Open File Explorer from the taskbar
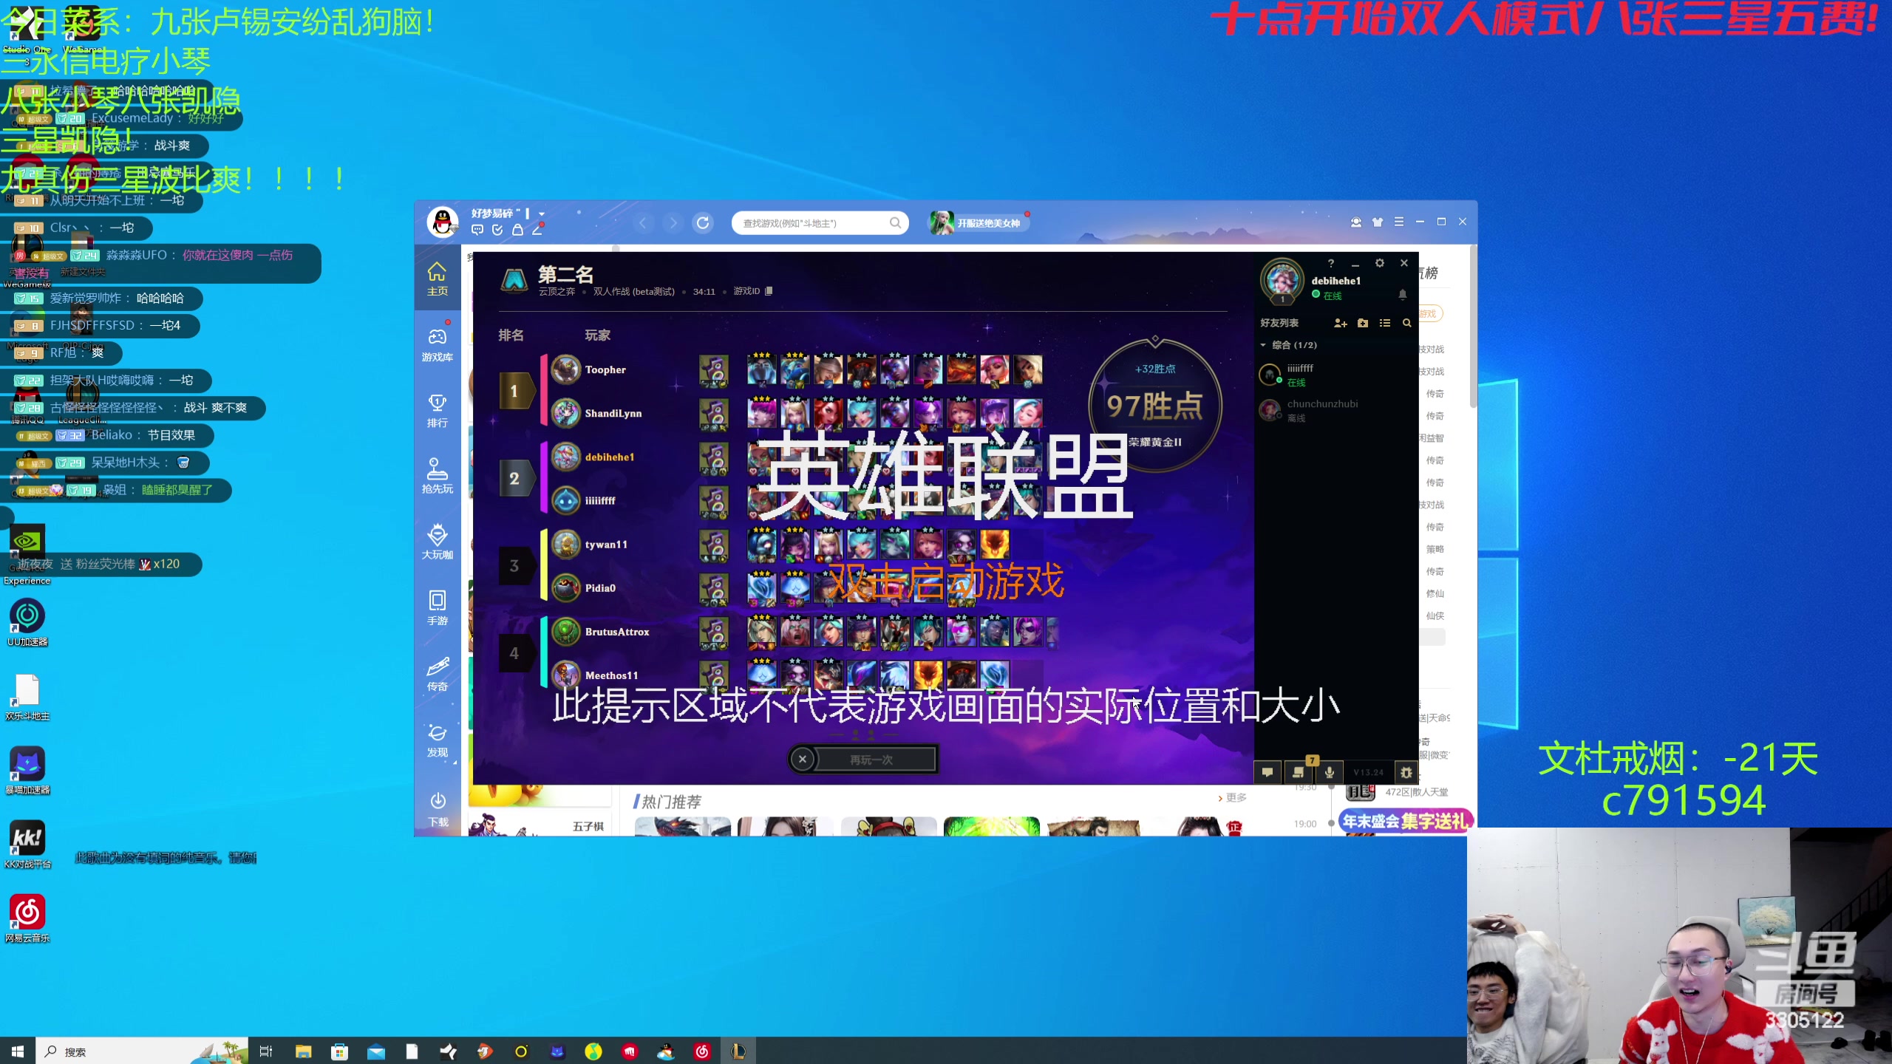The image size is (1892, 1064). [303, 1051]
